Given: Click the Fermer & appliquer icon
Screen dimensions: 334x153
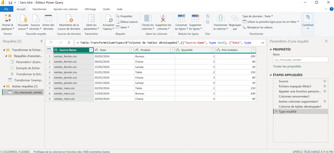Looking at the screenshot, I should (x=8, y=18).
